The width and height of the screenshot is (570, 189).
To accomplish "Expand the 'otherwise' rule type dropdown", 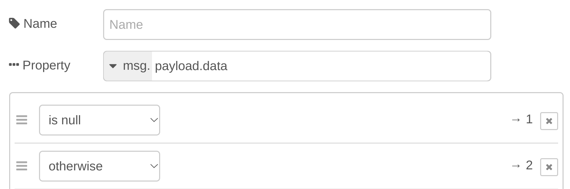I will (x=99, y=166).
